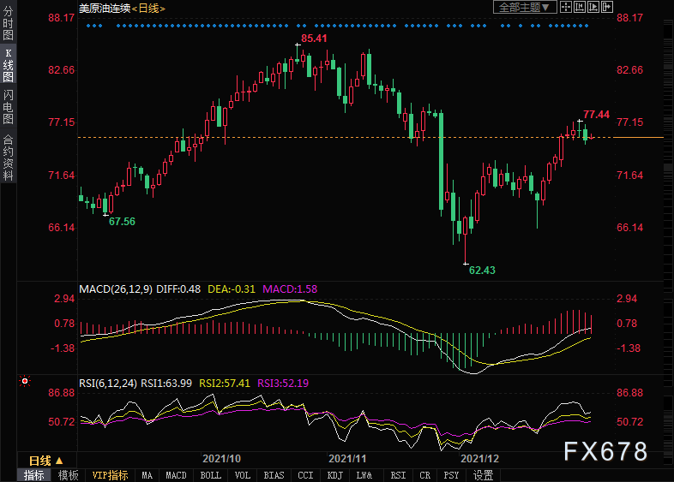Click the red sun indicator marker icon
This screenshot has height=482, width=674.
pyautogui.click(x=25, y=381)
